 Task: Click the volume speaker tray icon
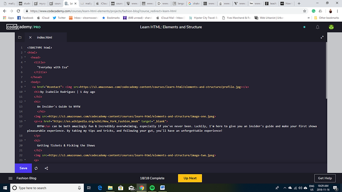pyautogui.click(x=300, y=188)
